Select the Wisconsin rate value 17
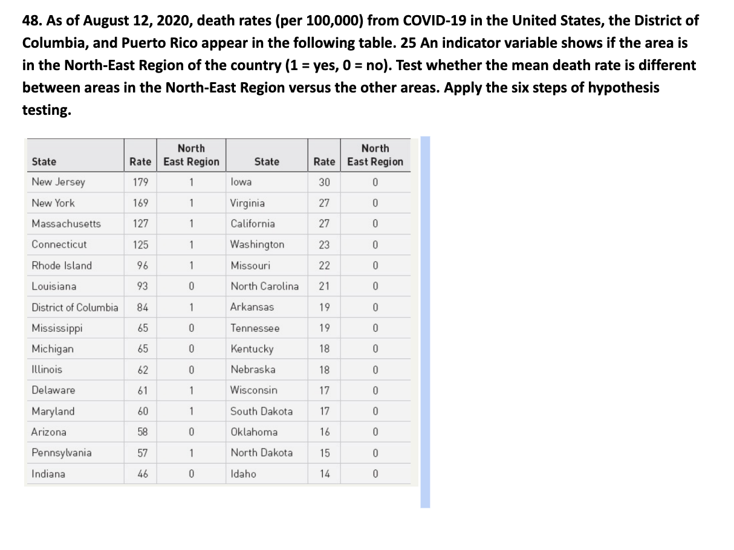The height and width of the screenshot is (550, 734). (x=325, y=390)
